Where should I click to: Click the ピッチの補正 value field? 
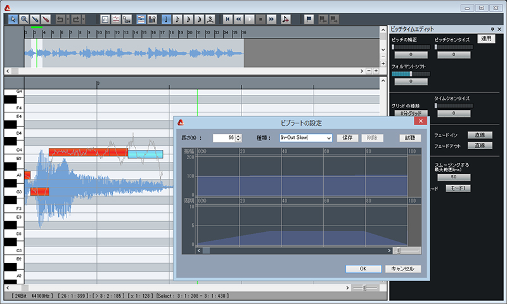pos(411,54)
